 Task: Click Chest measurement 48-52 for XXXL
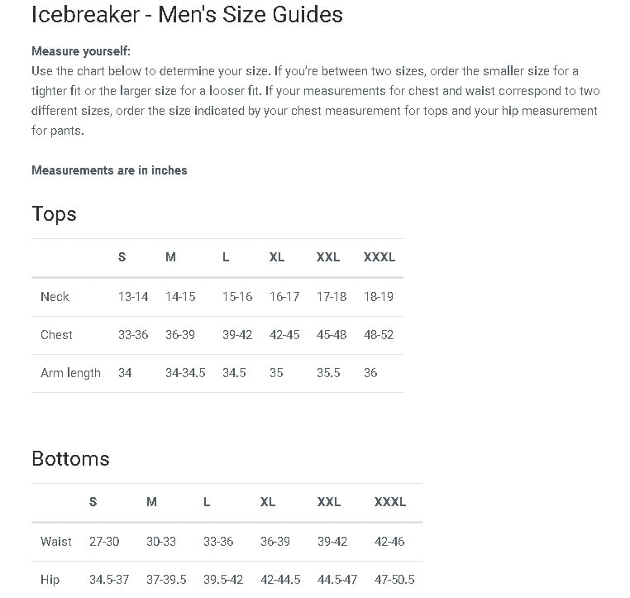pyautogui.click(x=379, y=335)
